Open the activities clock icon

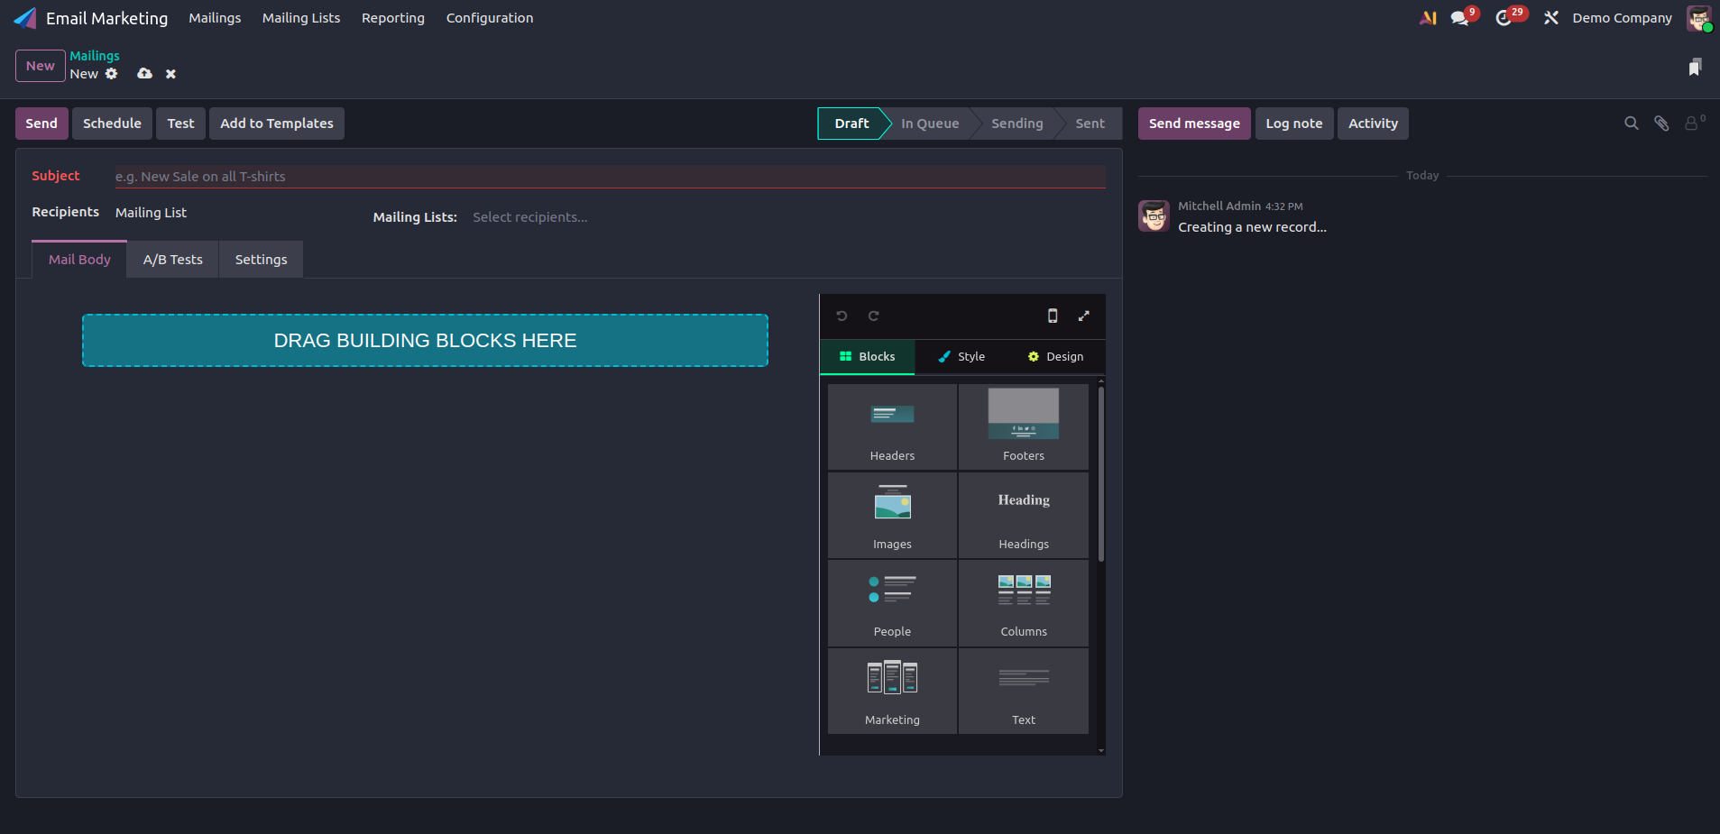(1504, 18)
